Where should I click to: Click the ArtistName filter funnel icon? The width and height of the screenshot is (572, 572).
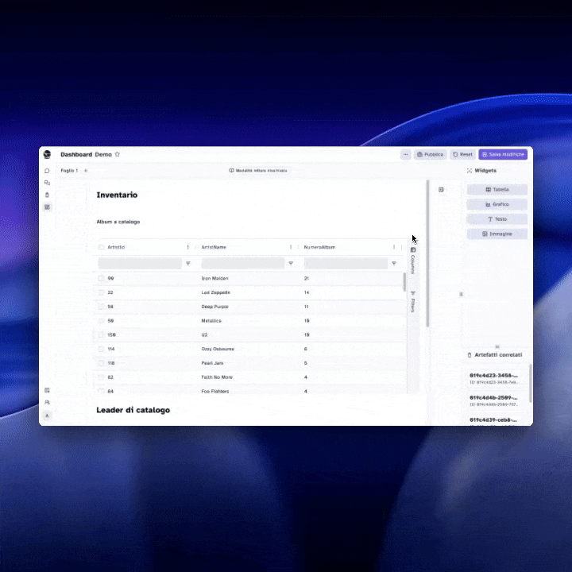[x=291, y=264]
